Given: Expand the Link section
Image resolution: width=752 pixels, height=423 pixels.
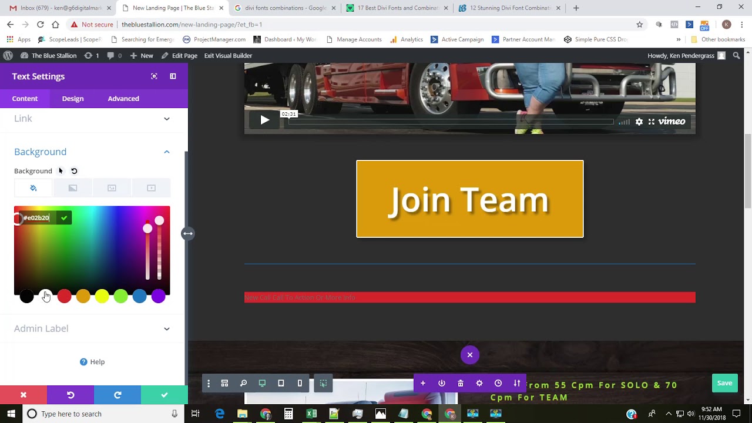Looking at the screenshot, I should (92, 119).
